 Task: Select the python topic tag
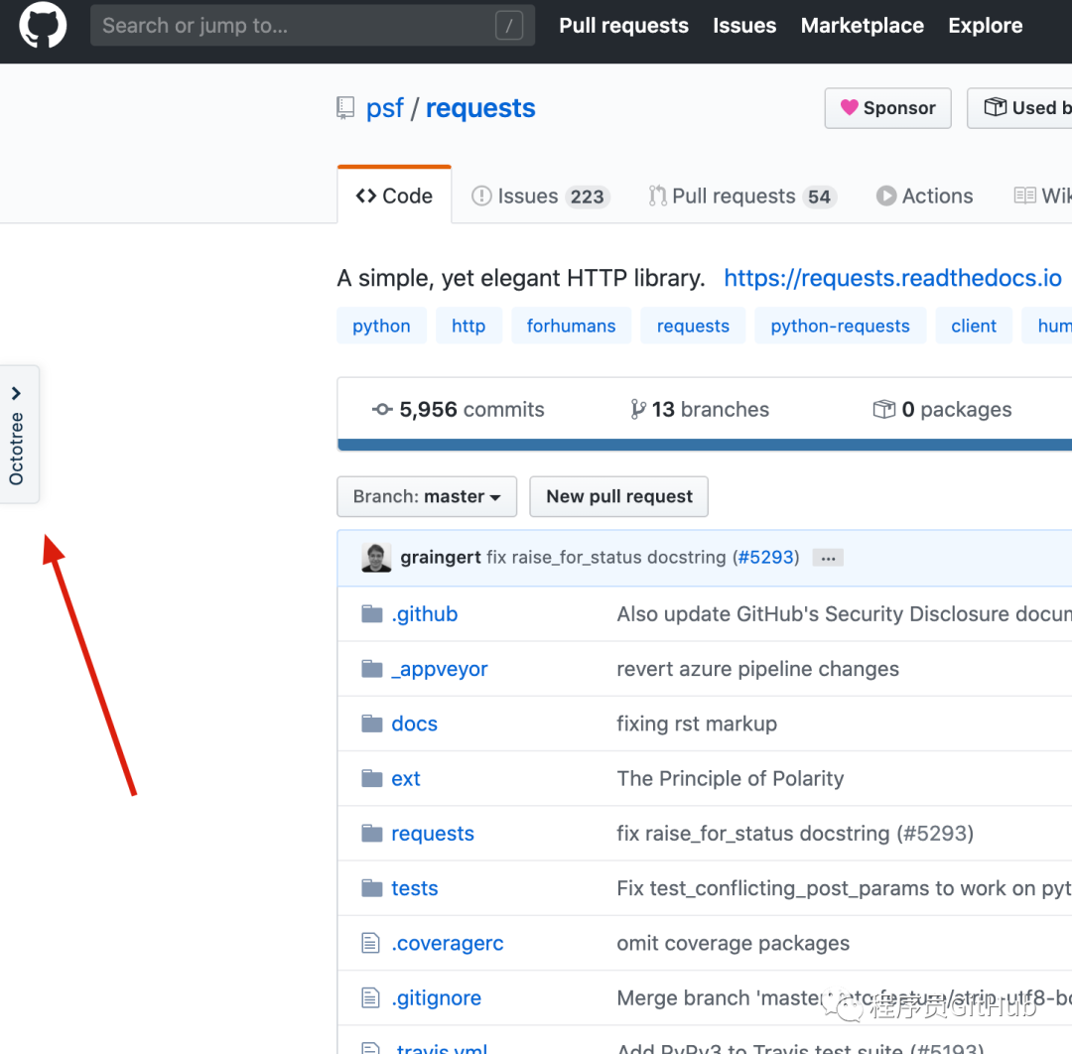click(381, 326)
